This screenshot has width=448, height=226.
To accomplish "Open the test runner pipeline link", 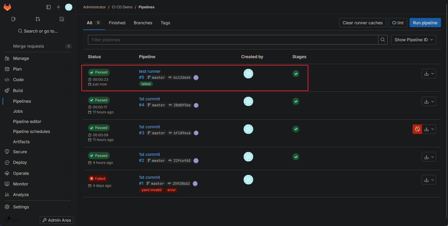I will pyautogui.click(x=150, y=71).
